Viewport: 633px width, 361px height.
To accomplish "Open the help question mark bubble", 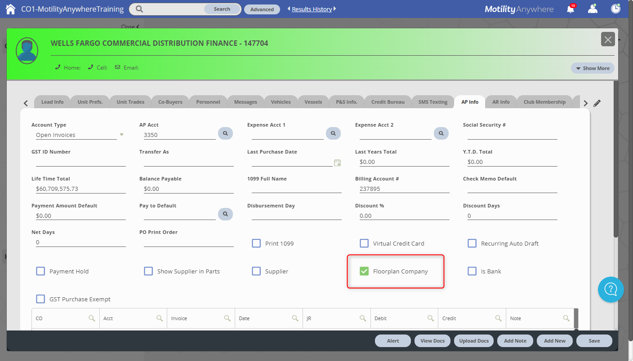I will [x=611, y=289].
